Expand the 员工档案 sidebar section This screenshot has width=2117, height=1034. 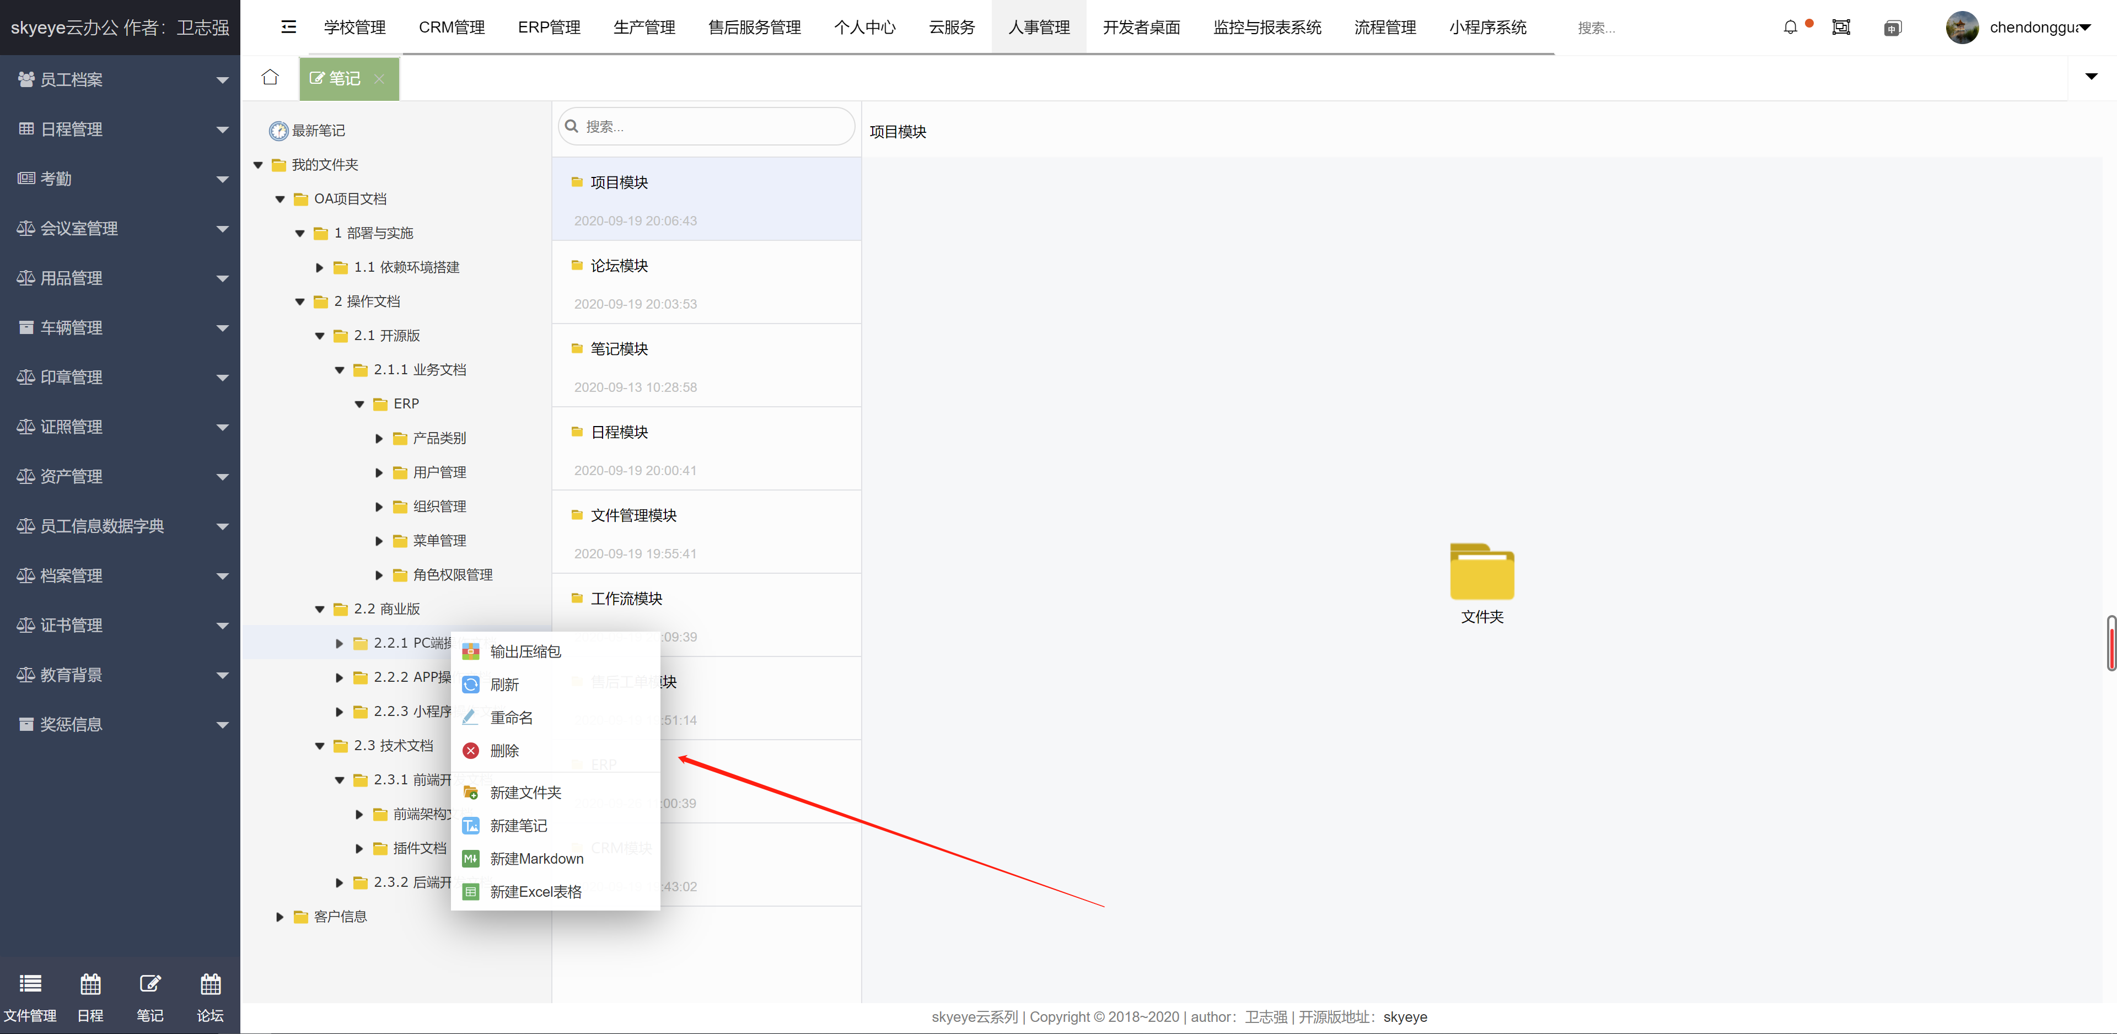tap(120, 78)
